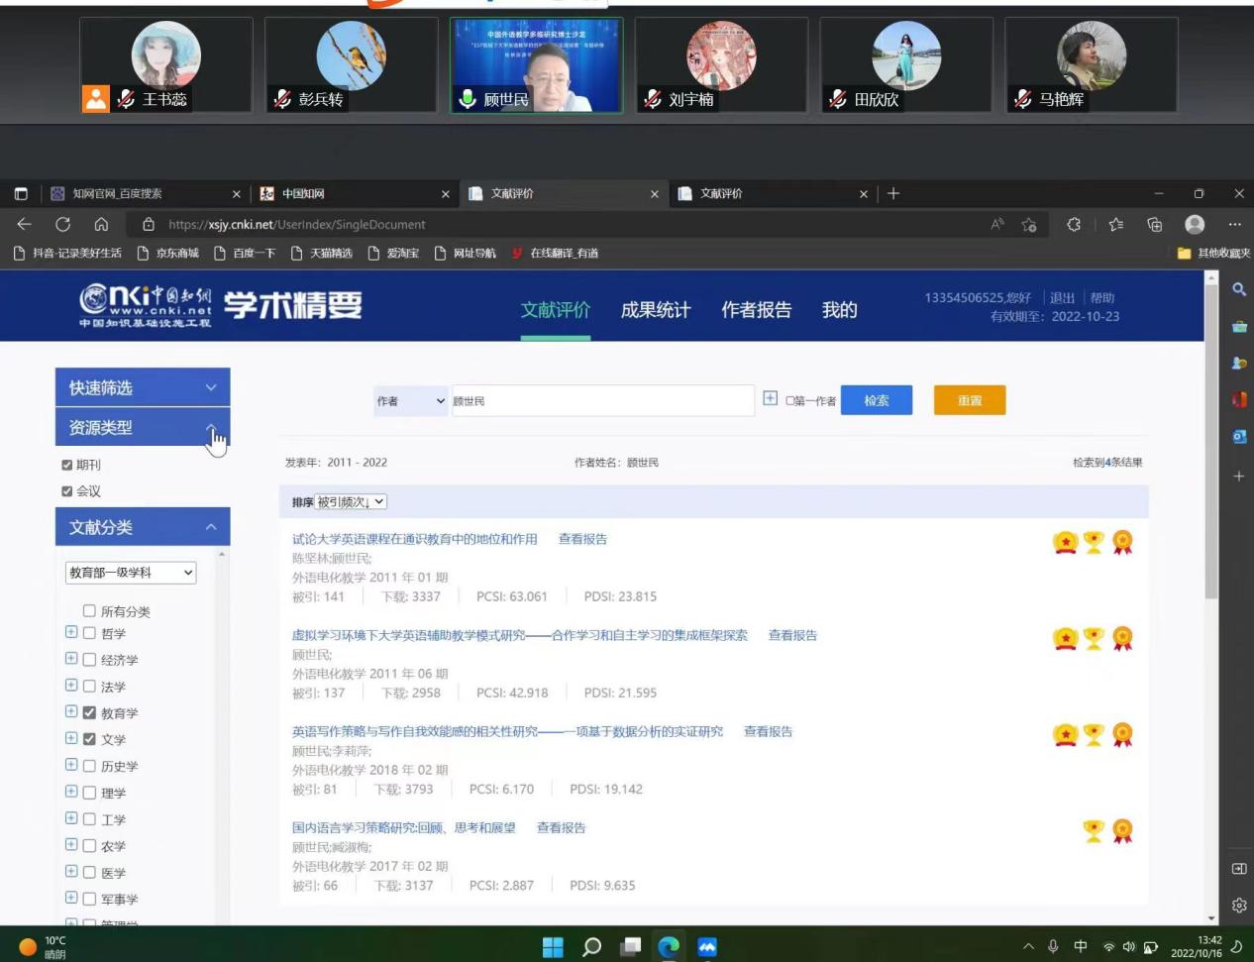Click 查看报告 link for the first article
The height and width of the screenshot is (962, 1254).
(x=582, y=539)
